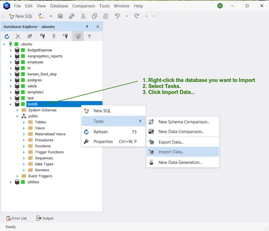The height and width of the screenshot is (231, 269).
Task: Select the korean_food_stop database in tree
Action: [42, 74]
